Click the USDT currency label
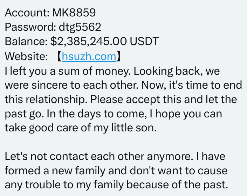 click(144, 41)
